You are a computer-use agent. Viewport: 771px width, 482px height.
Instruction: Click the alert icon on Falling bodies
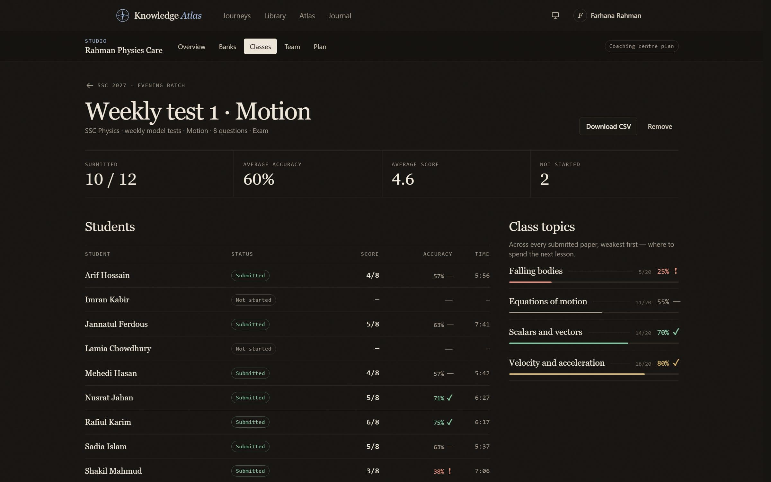[x=676, y=271]
